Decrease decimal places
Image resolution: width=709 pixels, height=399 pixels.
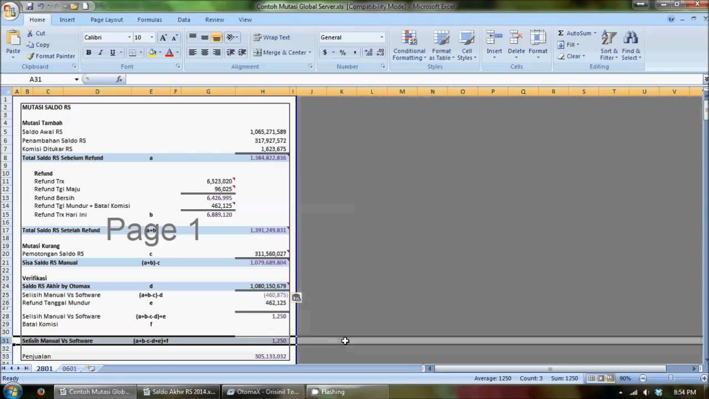tap(380, 53)
